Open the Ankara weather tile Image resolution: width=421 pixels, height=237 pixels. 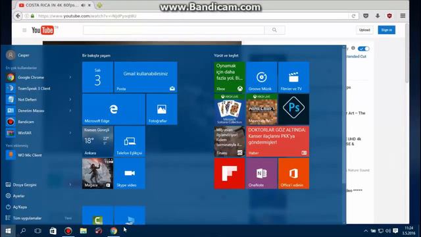tap(97, 142)
